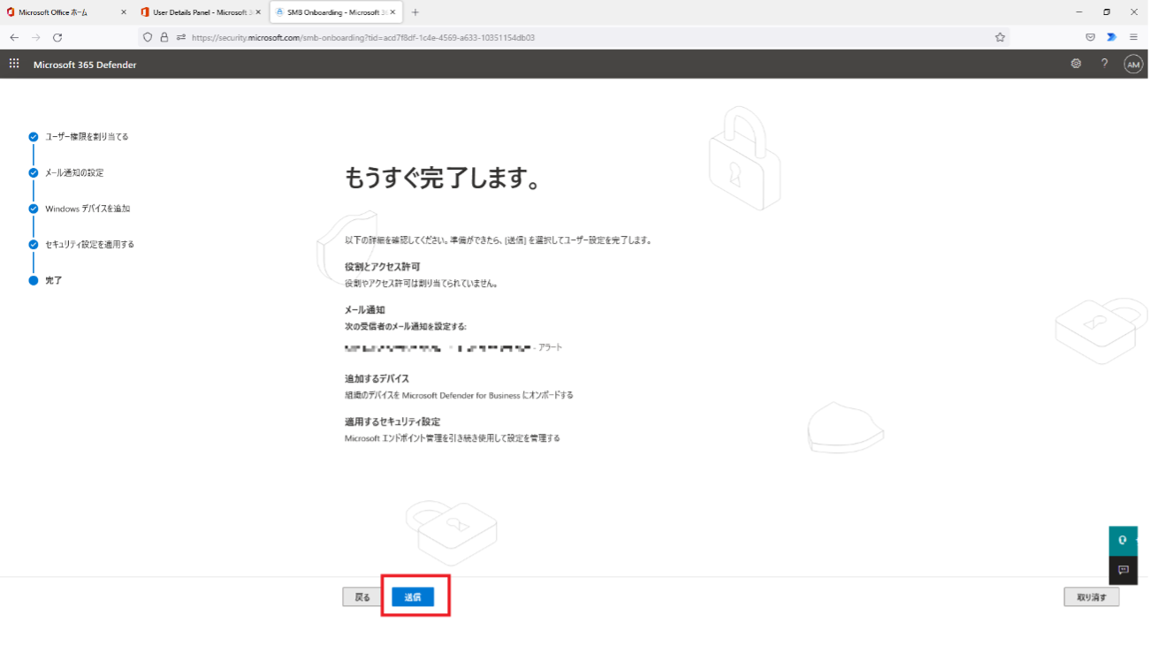Screen dimensions: 1150x653
Task: Open a new browser tab with plus
Action: [415, 12]
